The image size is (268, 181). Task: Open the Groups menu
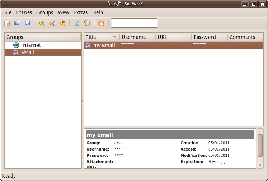[45, 12]
